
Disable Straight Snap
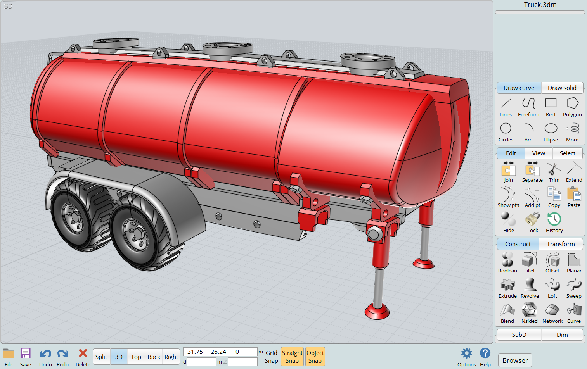[292, 357]
